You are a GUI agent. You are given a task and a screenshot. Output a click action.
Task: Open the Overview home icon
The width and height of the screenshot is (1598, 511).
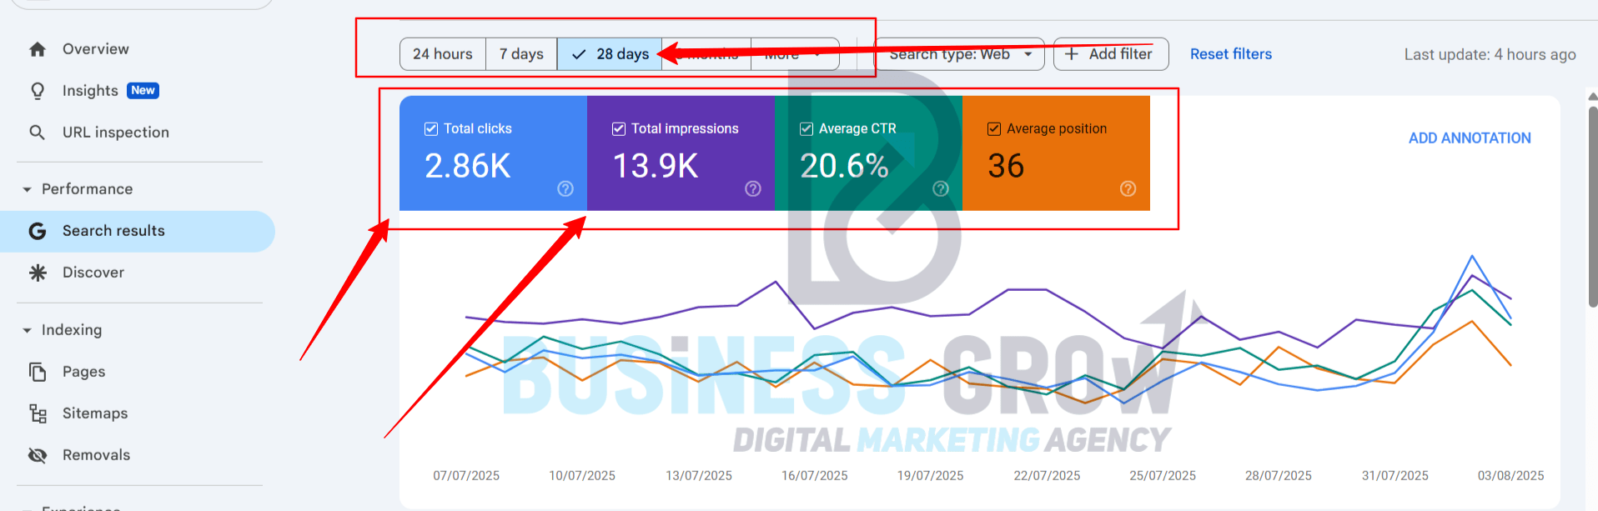coord(38,49)
